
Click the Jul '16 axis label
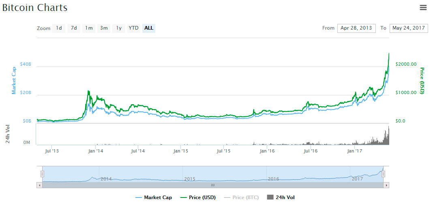[x=311, y=151]
